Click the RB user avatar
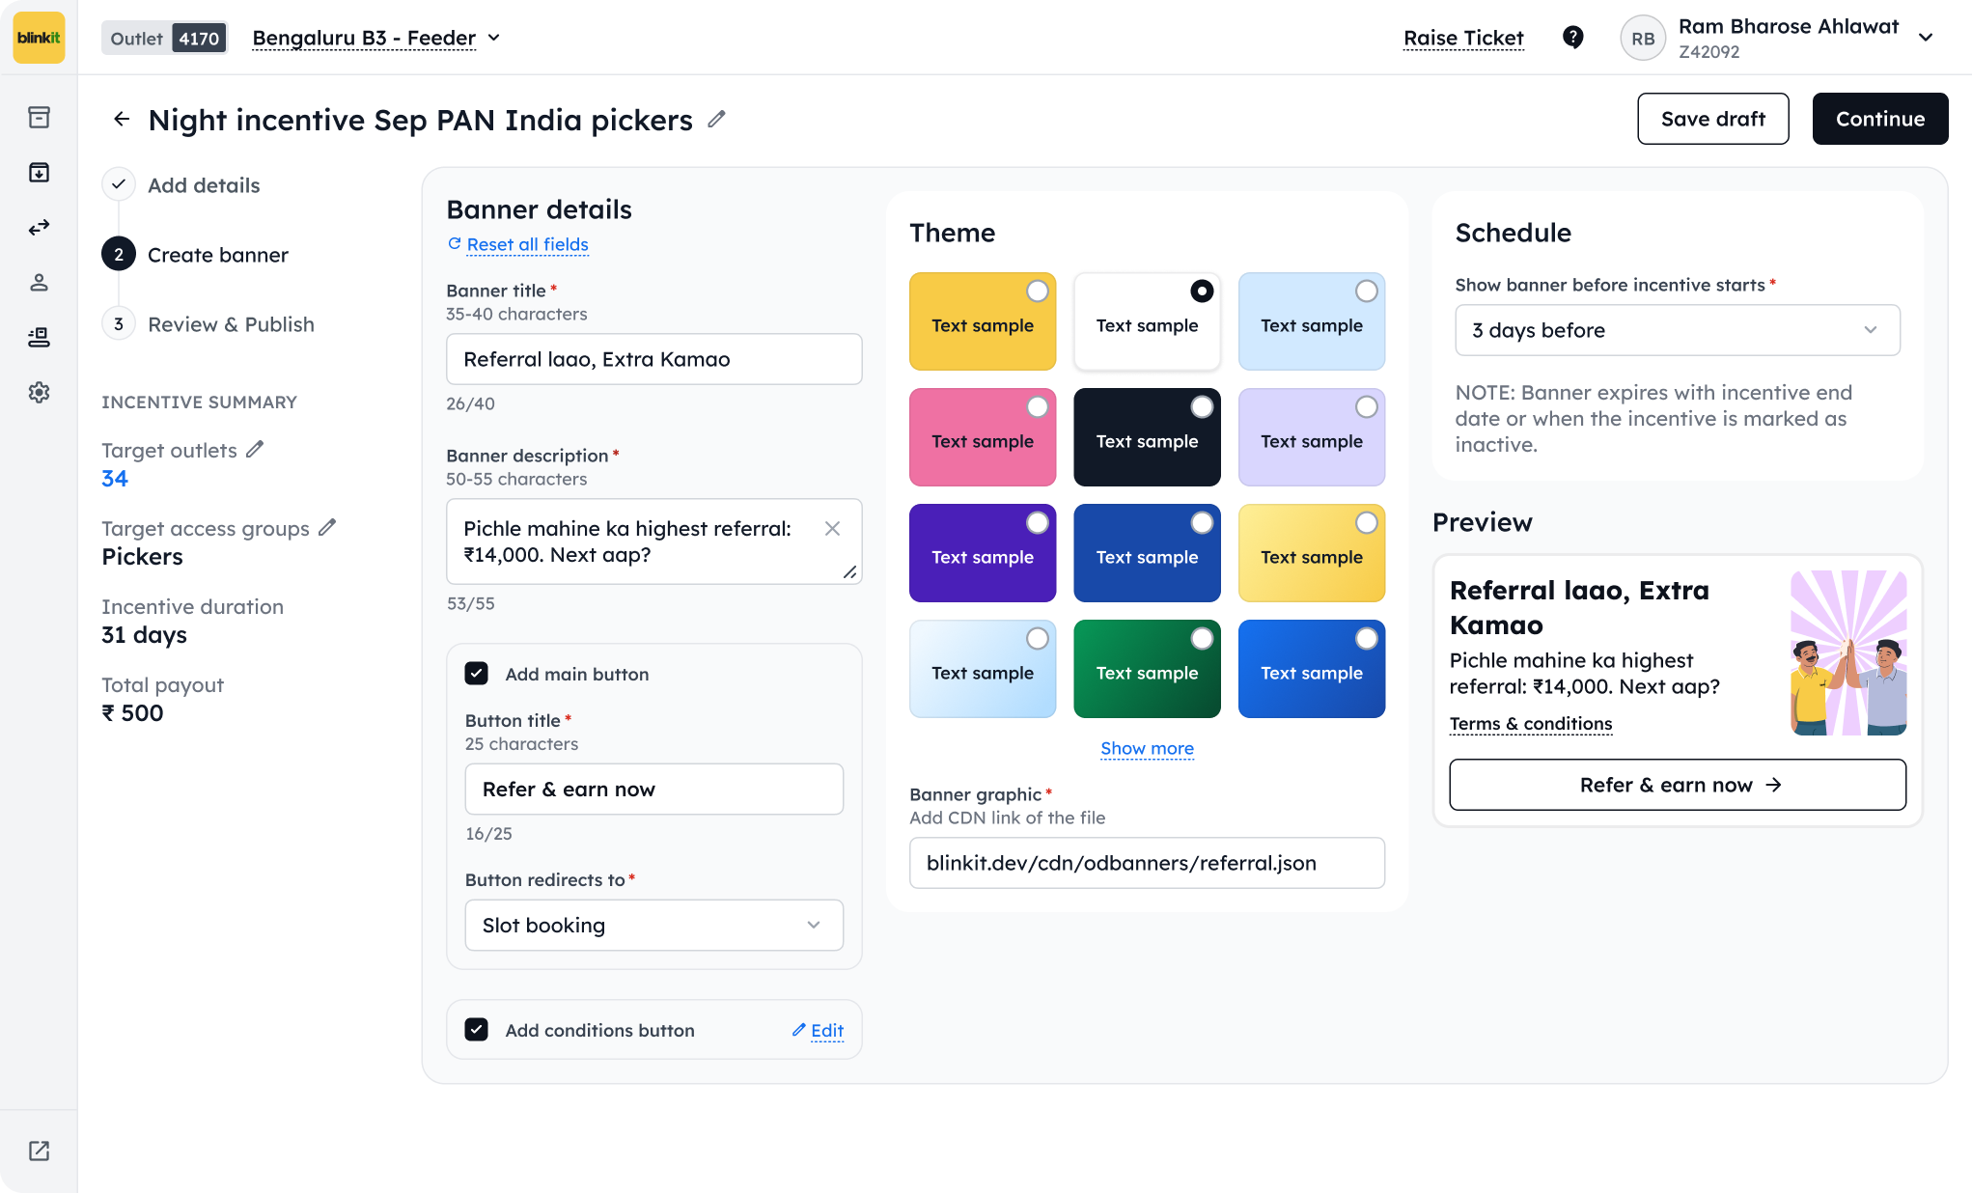 (x=1643, y=39)
